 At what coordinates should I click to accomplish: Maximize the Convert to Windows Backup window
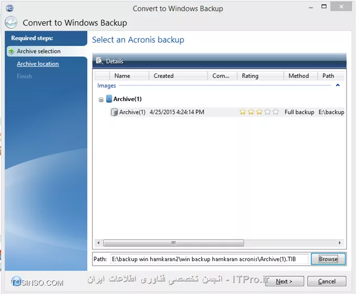(x=324, y=6)
